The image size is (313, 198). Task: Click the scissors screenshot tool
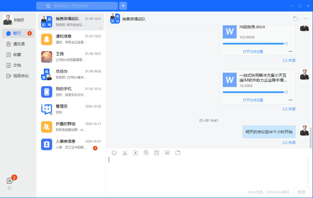125,153
